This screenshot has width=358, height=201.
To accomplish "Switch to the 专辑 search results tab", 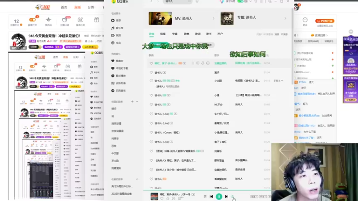I will point(175,34).
